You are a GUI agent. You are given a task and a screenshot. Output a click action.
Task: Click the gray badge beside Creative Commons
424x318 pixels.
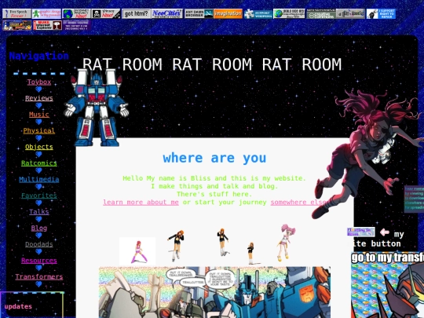(x=350, y=14)
